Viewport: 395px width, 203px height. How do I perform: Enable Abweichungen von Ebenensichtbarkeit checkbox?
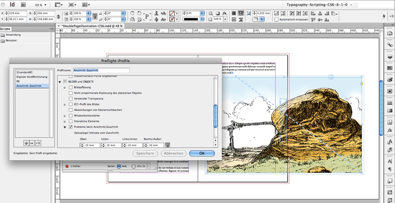click(x=71, y=110)
